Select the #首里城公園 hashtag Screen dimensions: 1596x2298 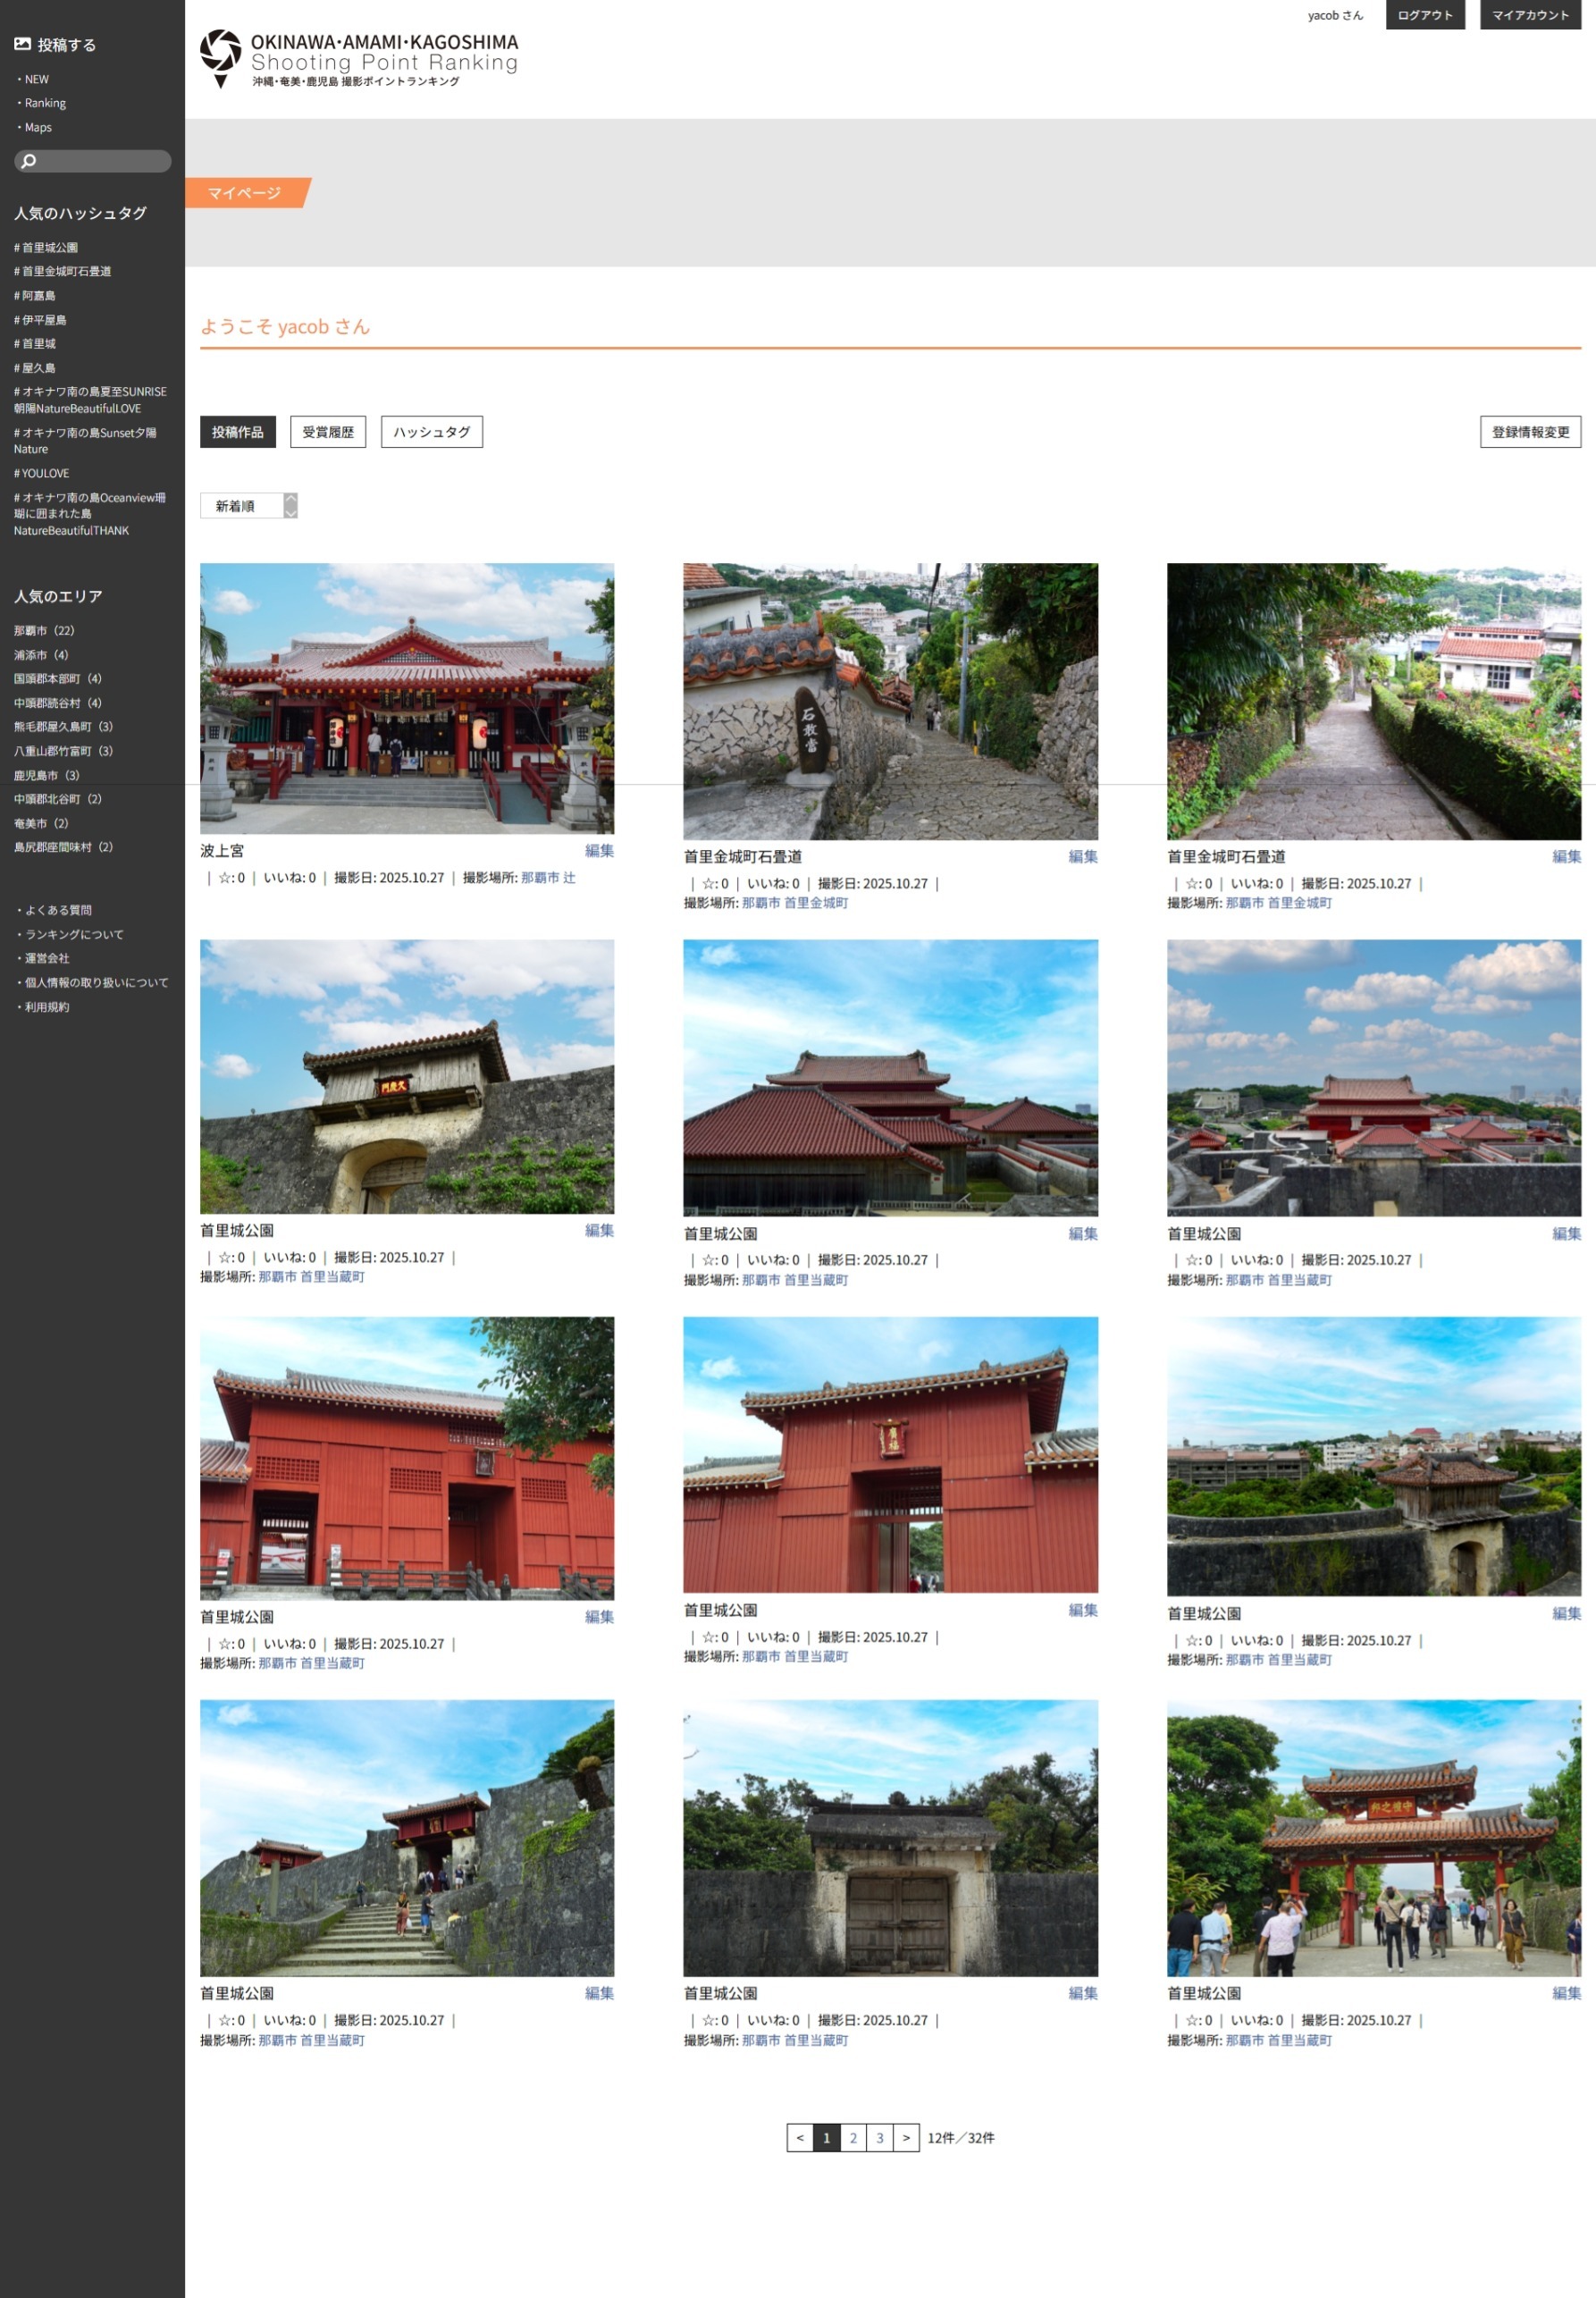46,247
